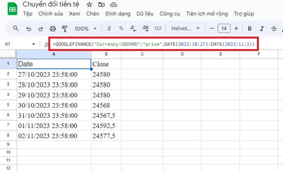The width and height of the screenshot is (283, 171).
Task: Check the cloud save status icon
Action: 114,5
